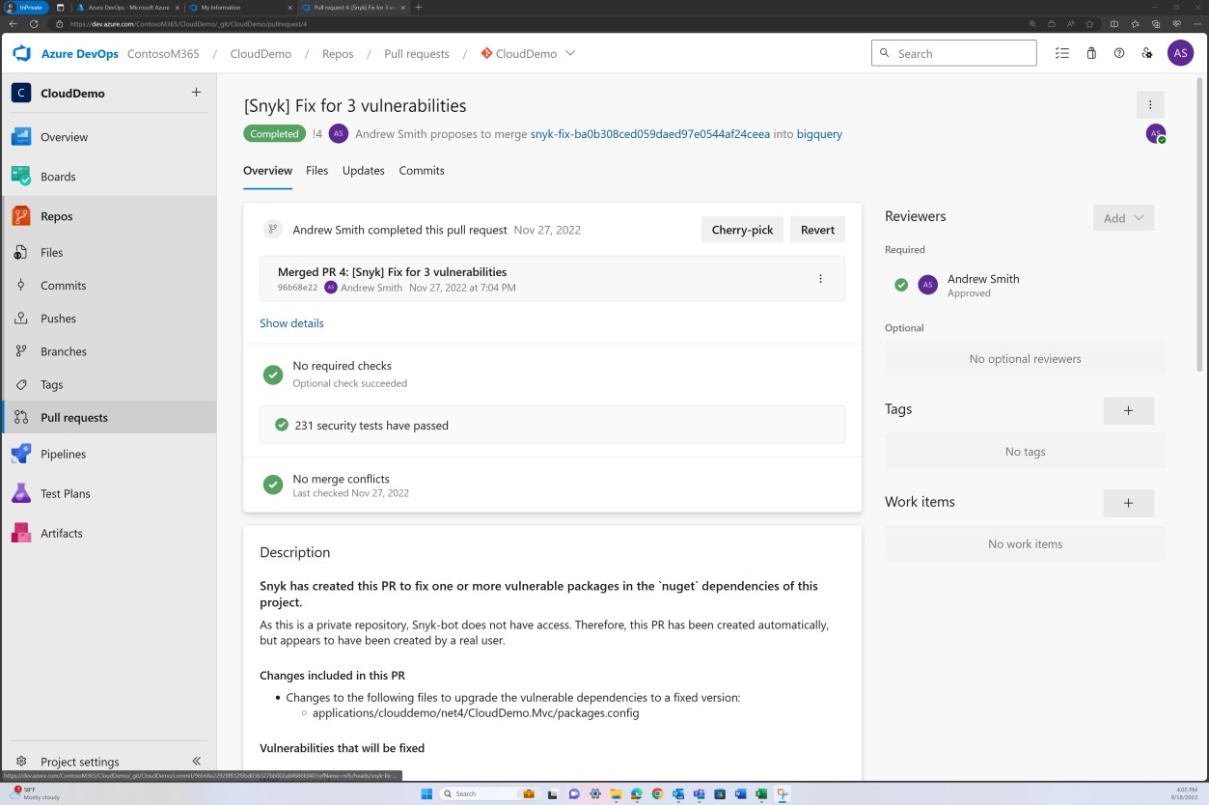Open the Boards section in the sidebar
This screenshot has height=805, width=1209.
[x=58, y=176]
